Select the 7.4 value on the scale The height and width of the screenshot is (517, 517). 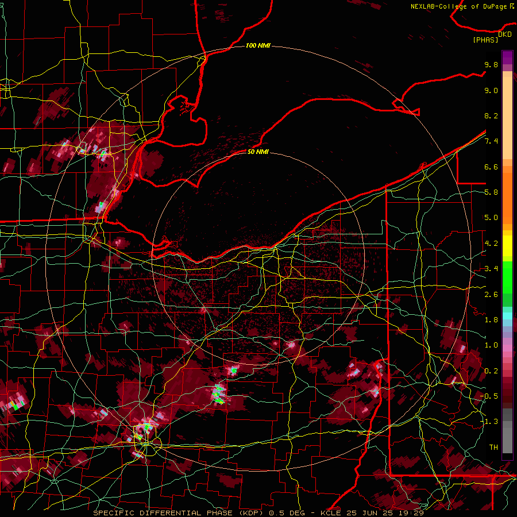(491, 141)
